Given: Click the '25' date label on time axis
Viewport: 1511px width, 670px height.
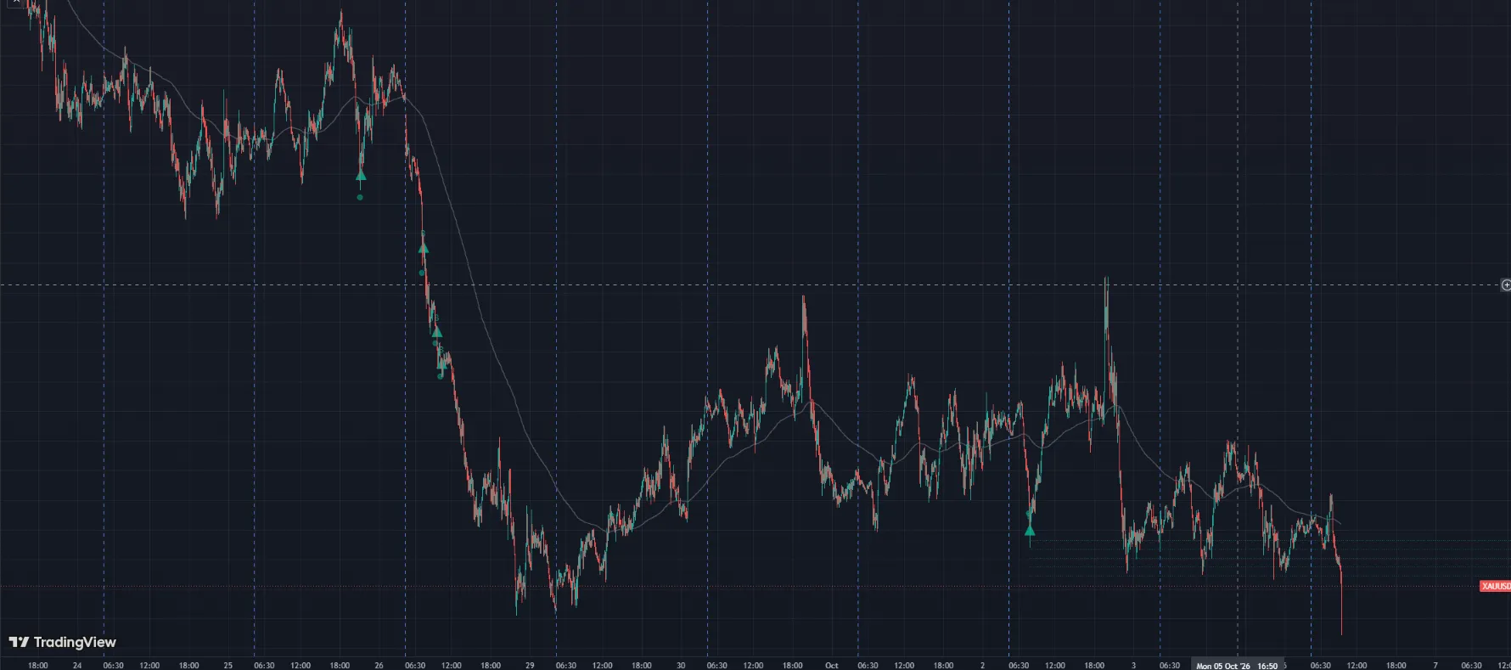Looking at the screenshot, I should tap(227, 665).
